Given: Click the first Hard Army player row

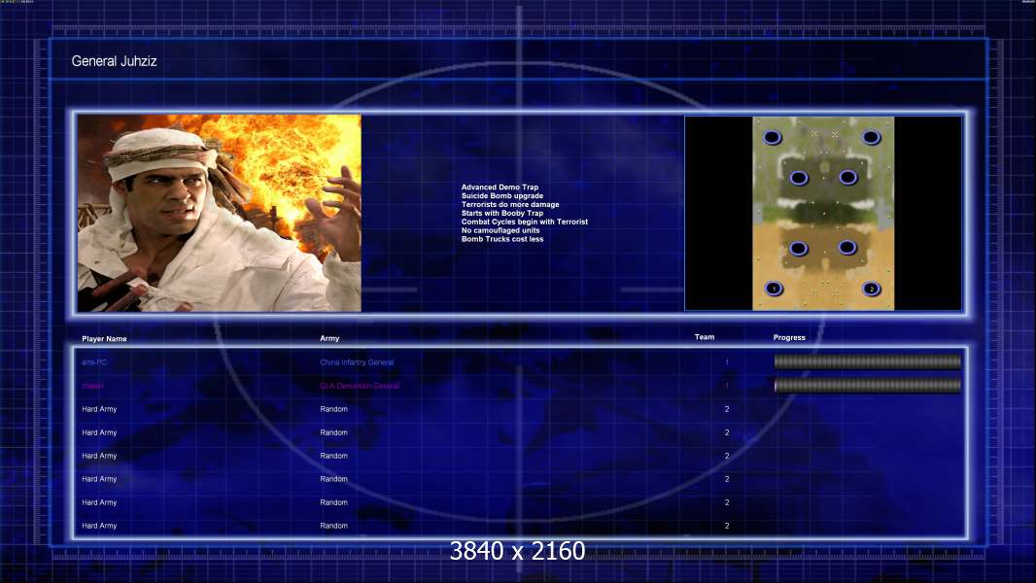Looking at the screenshot, I should pos(519,409).
